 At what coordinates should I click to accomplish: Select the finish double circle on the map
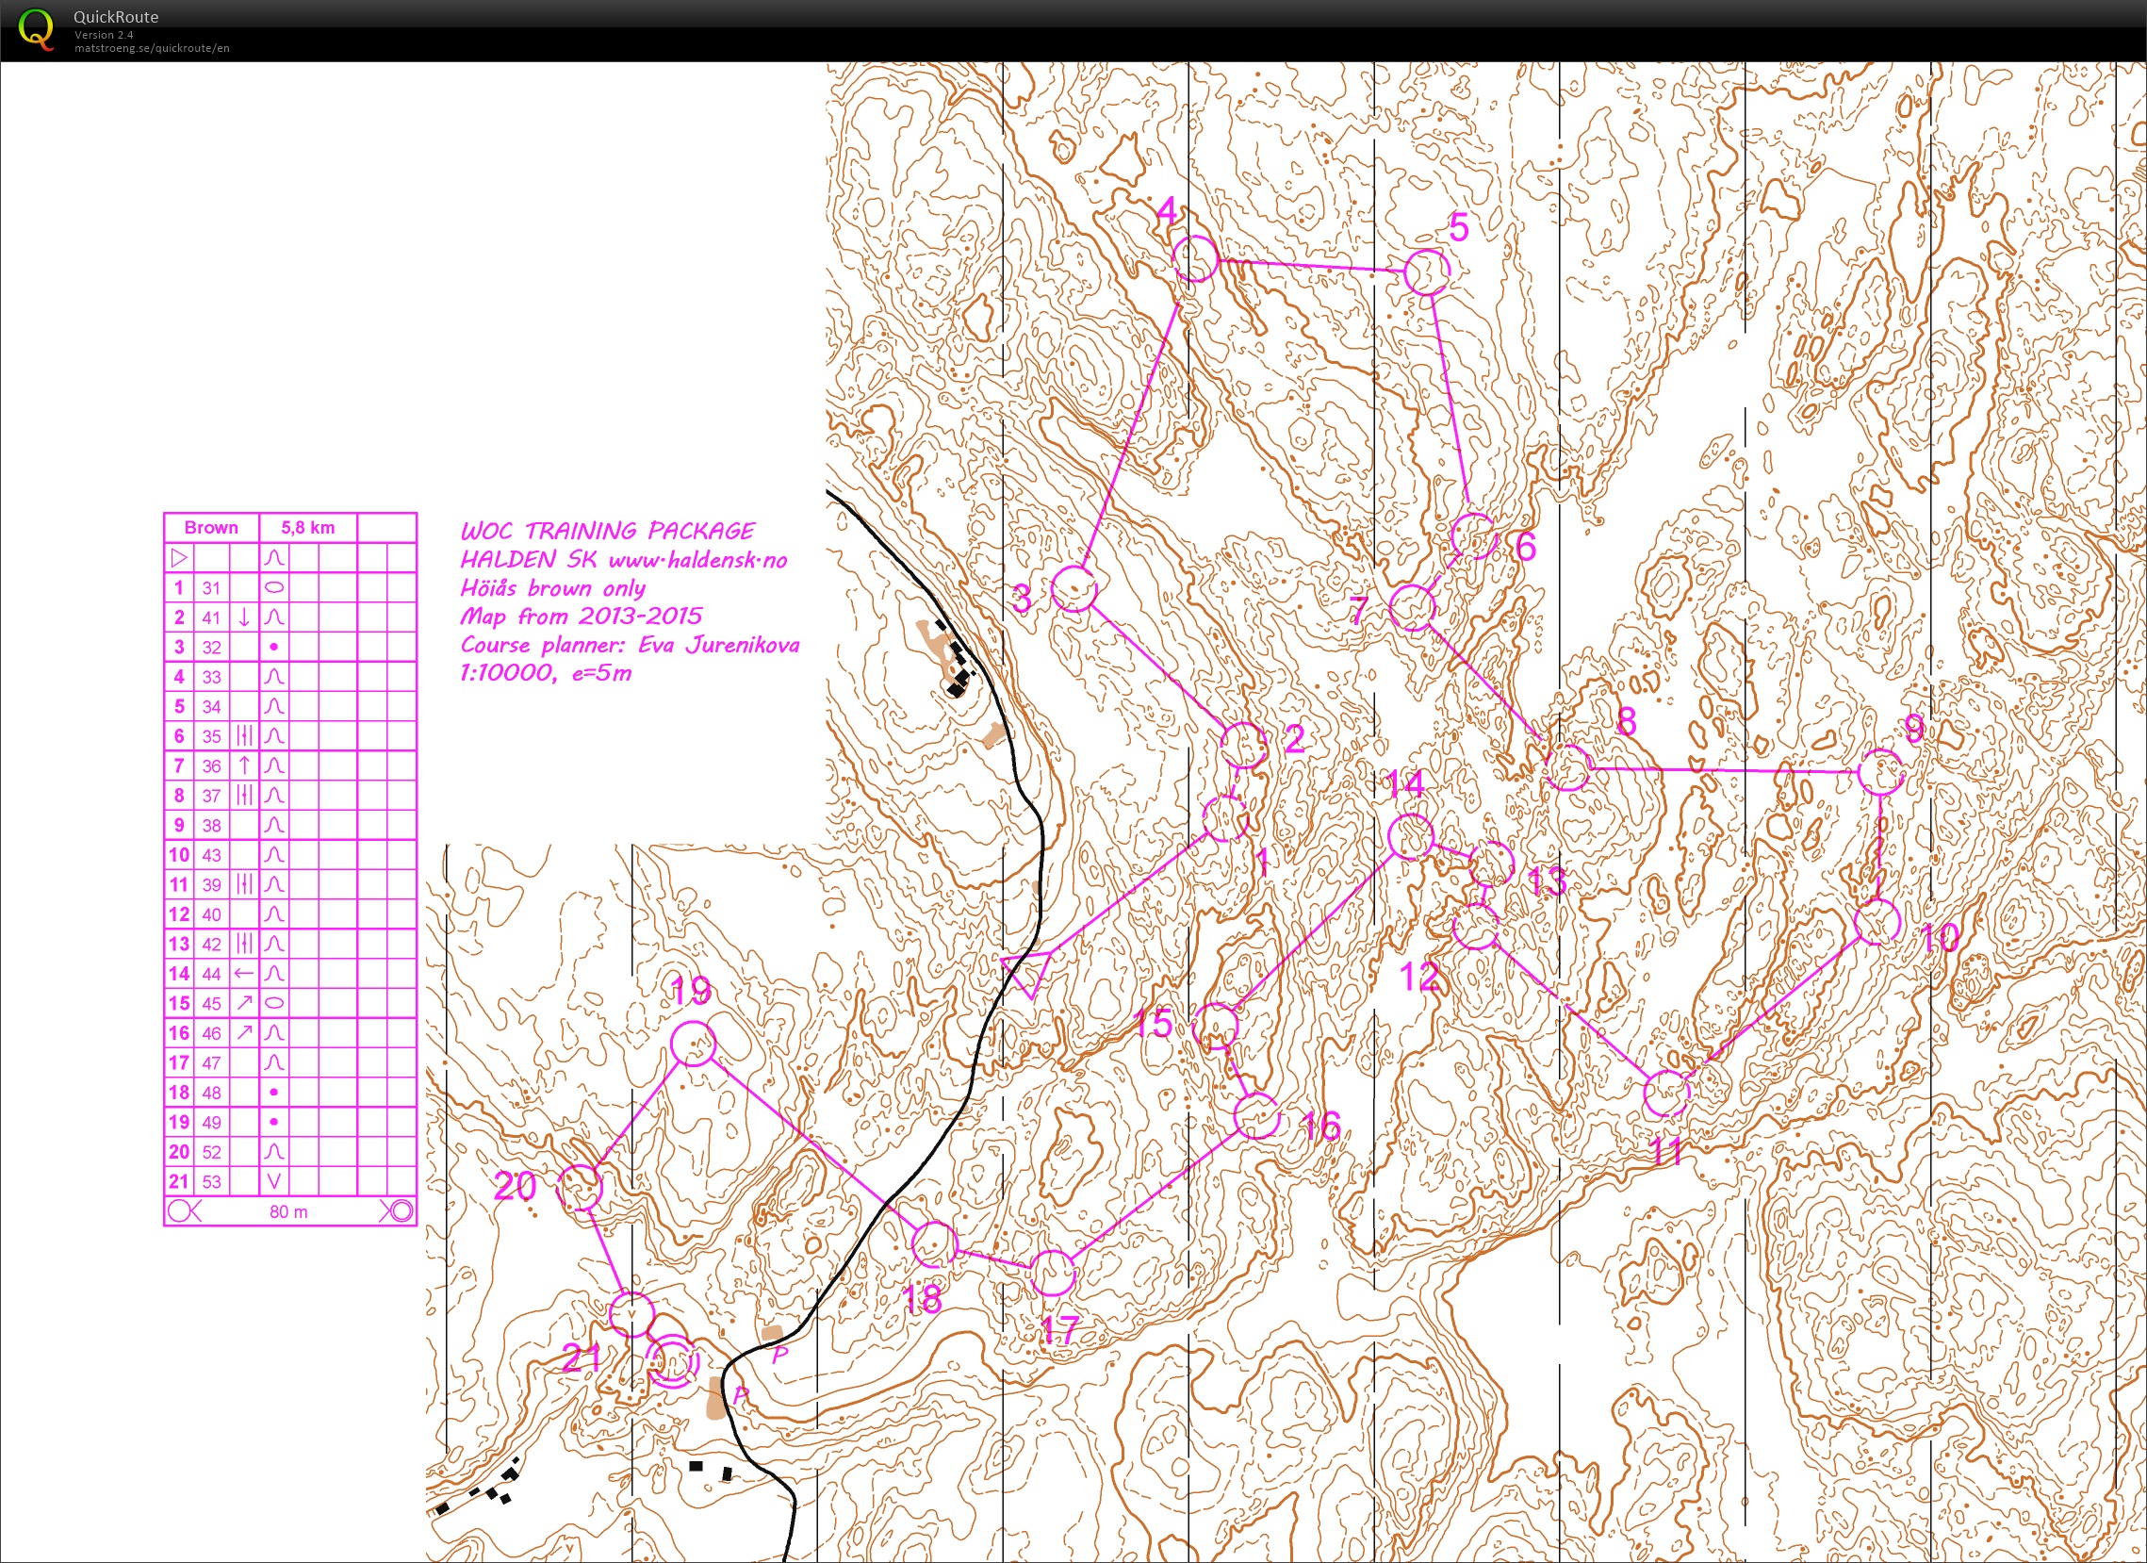(672, 1363)
